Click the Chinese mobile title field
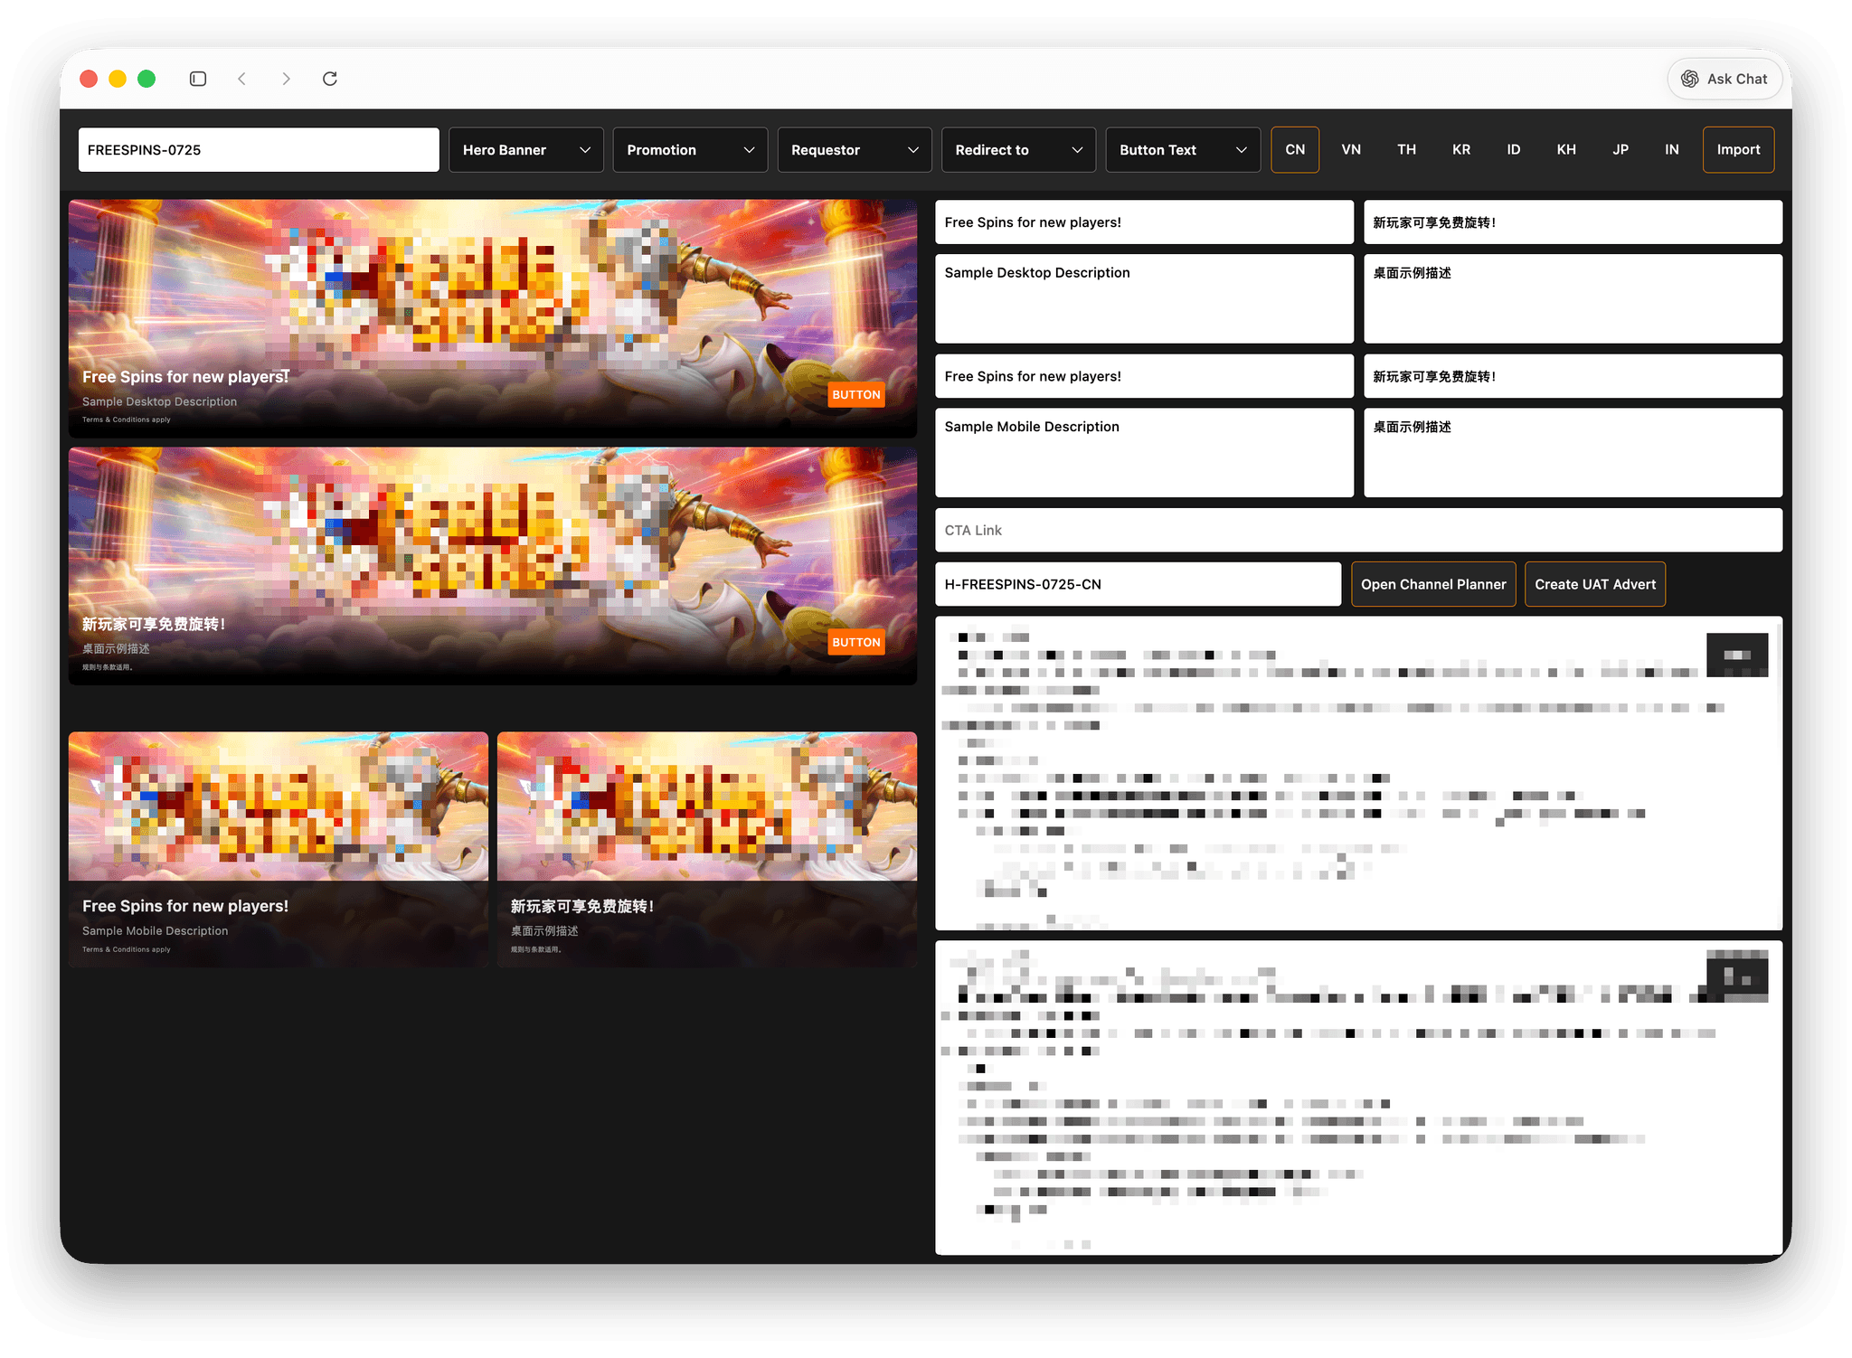 coord(1573,376)
